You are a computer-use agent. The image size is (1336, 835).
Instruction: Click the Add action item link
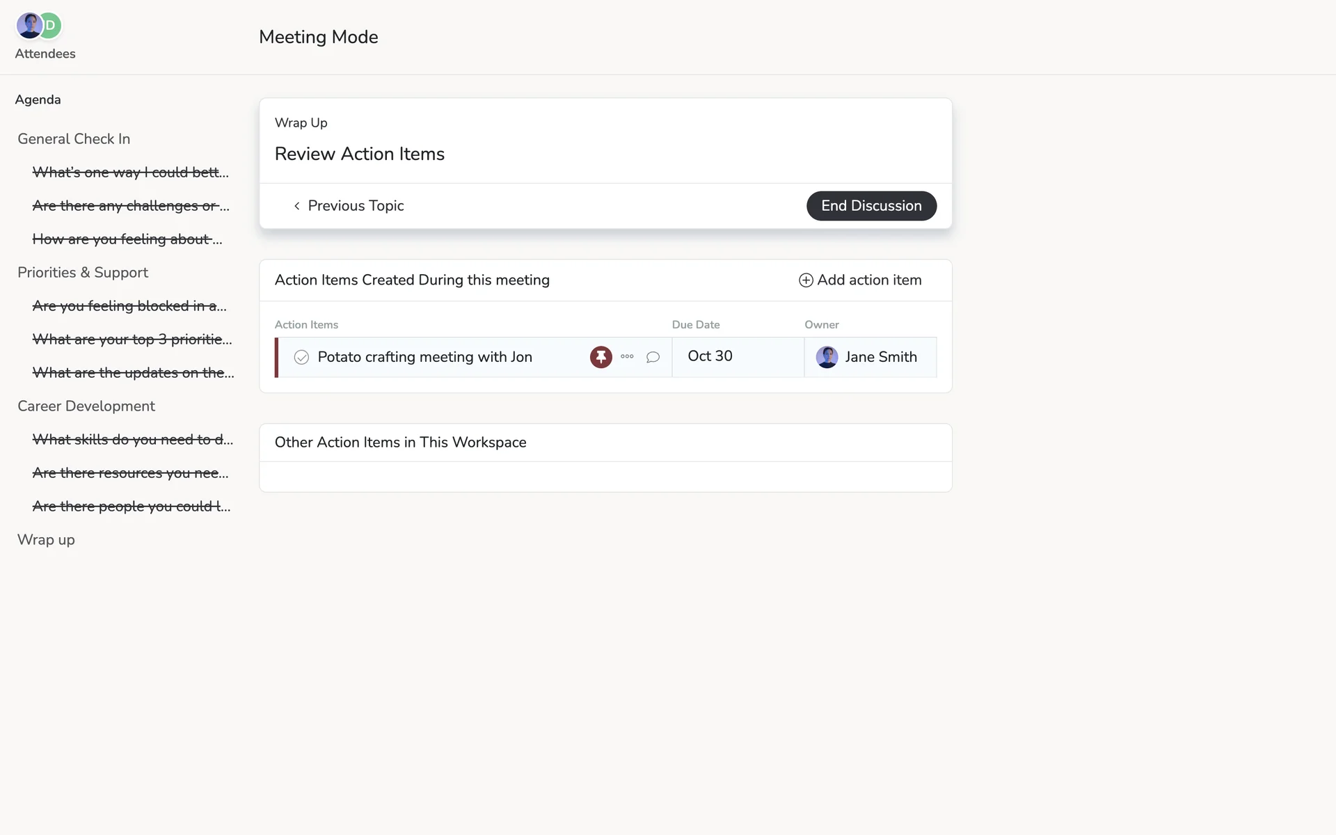click(869, 280)
